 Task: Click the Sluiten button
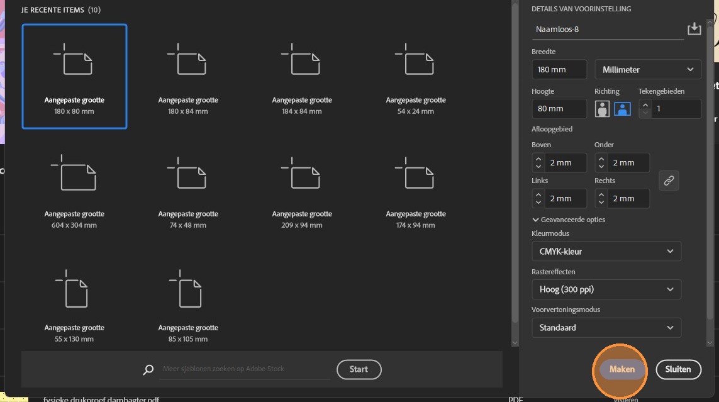[678, 369]
